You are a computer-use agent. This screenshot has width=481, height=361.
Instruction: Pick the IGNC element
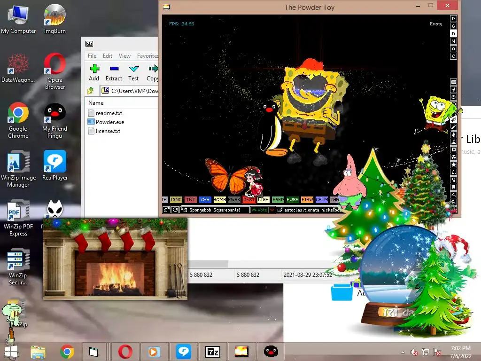tap(176, 199)
